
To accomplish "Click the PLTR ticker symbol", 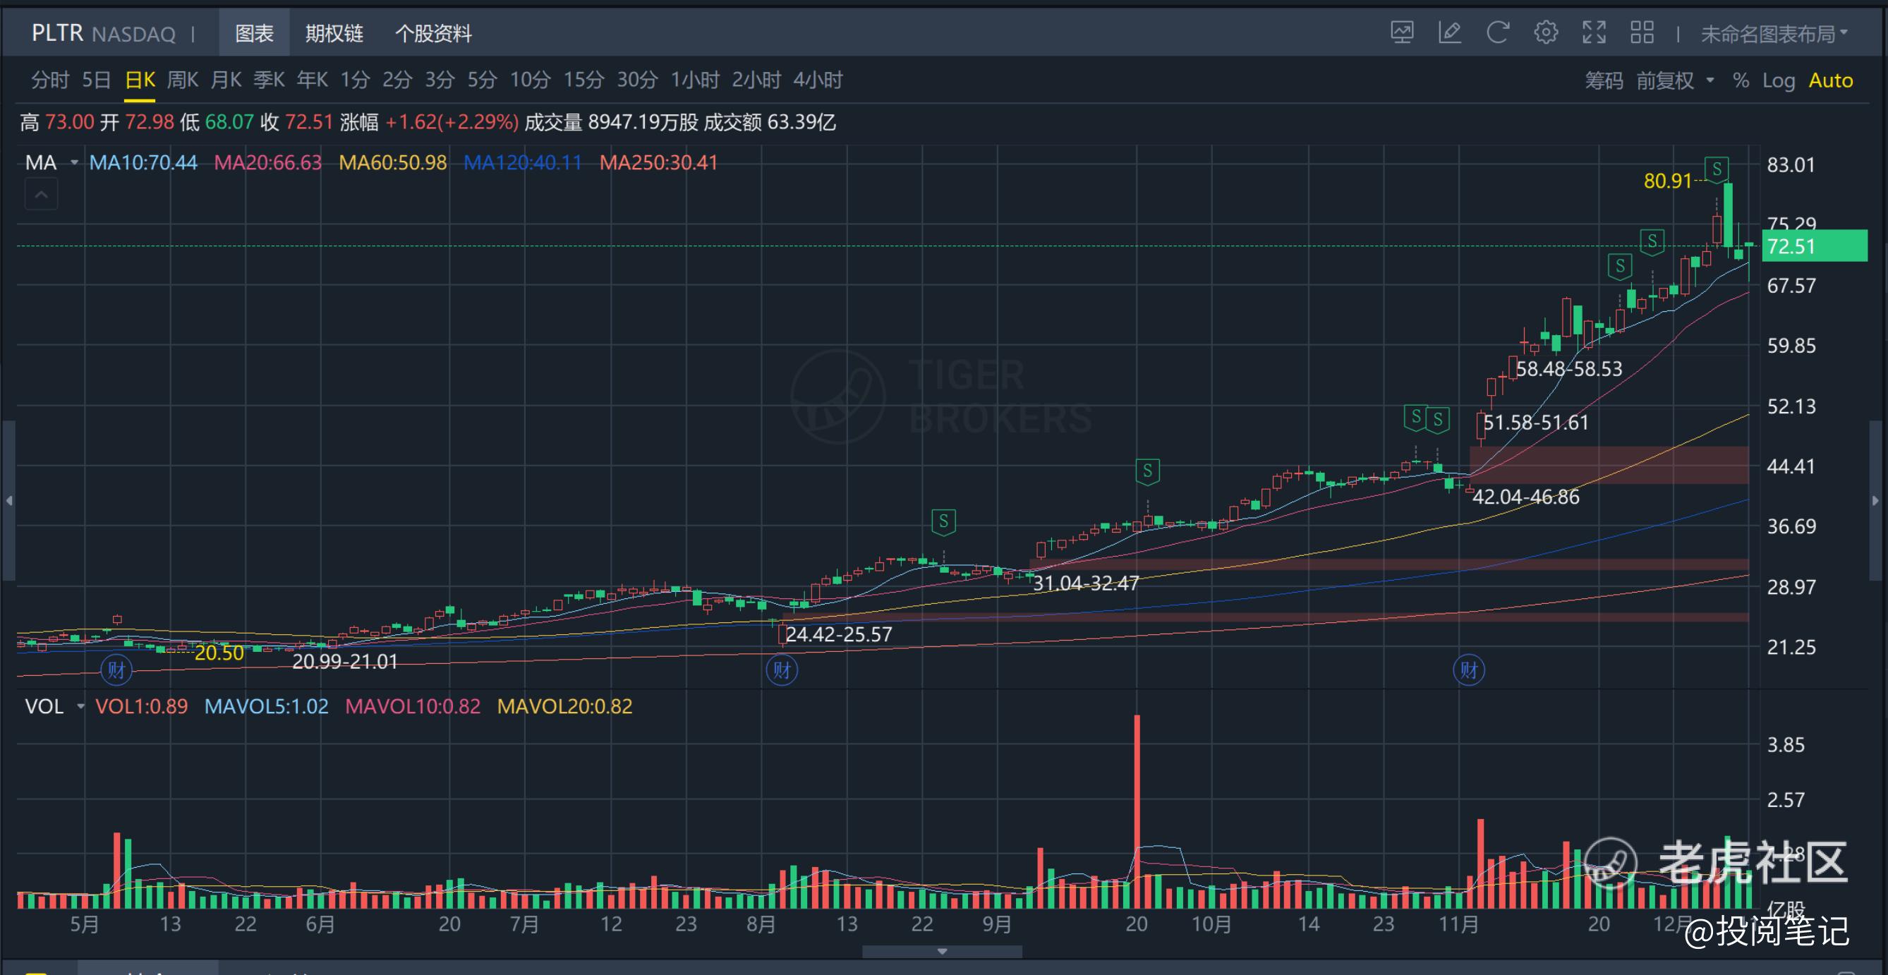I will [57, 33].
